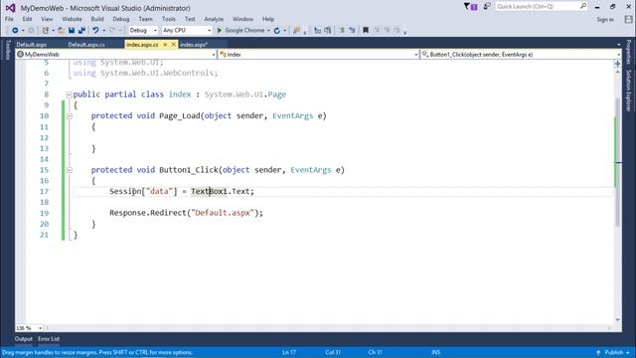636x358 pixels.
Task: Click the Save All icon
Action: (x=81, y=31)
